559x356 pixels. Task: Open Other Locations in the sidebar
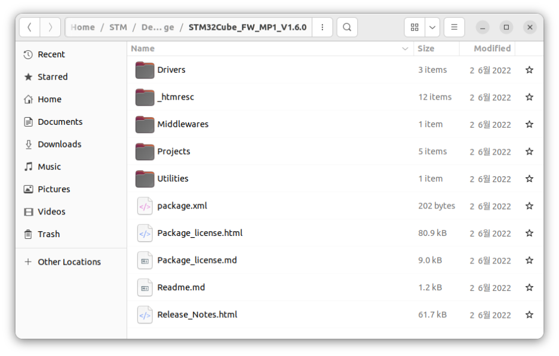click(71, 262)
